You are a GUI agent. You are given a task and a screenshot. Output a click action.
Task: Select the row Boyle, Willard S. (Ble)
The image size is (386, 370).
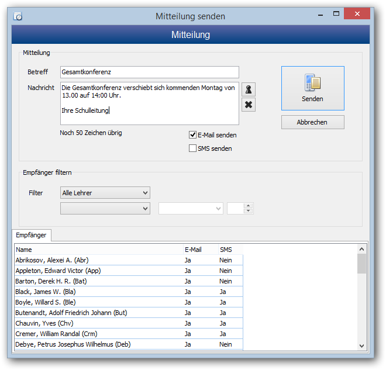click(129, 302)
